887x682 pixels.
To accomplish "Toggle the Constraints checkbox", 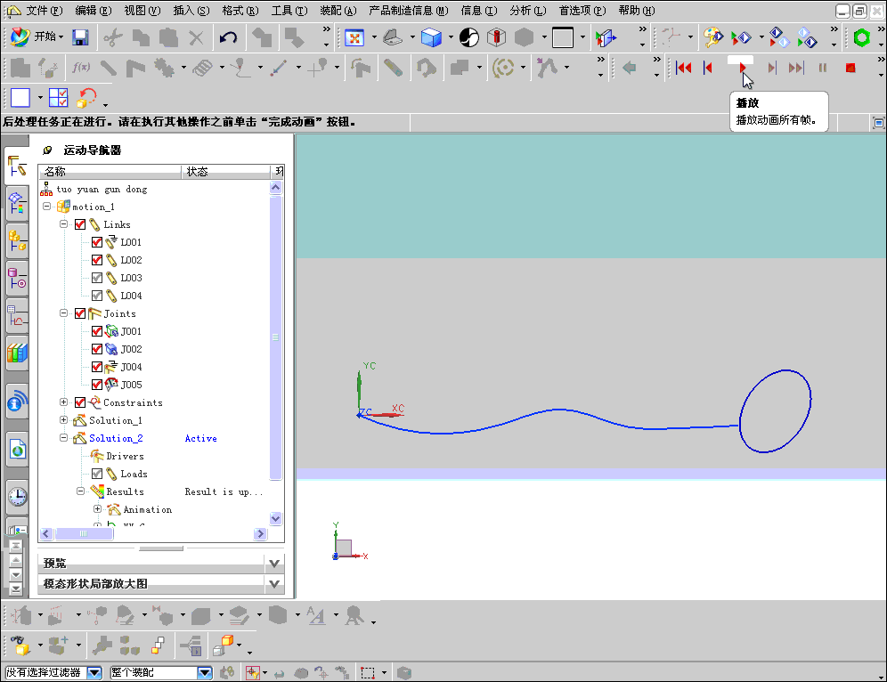I will tap(80, 402).
